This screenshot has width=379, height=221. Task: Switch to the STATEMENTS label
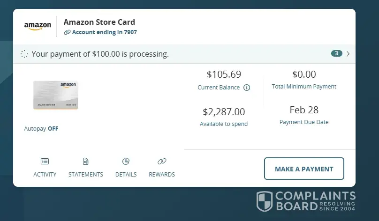[86, 175]
